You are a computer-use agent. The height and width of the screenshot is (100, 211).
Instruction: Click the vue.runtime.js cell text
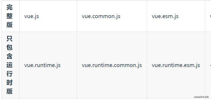[x=42, y=65]
